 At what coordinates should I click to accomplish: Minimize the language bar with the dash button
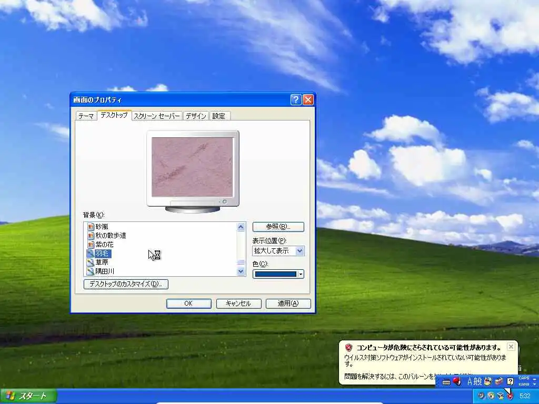click(x=535, y=378)
